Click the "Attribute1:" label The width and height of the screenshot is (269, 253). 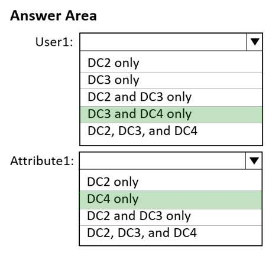tap(42, 161)
